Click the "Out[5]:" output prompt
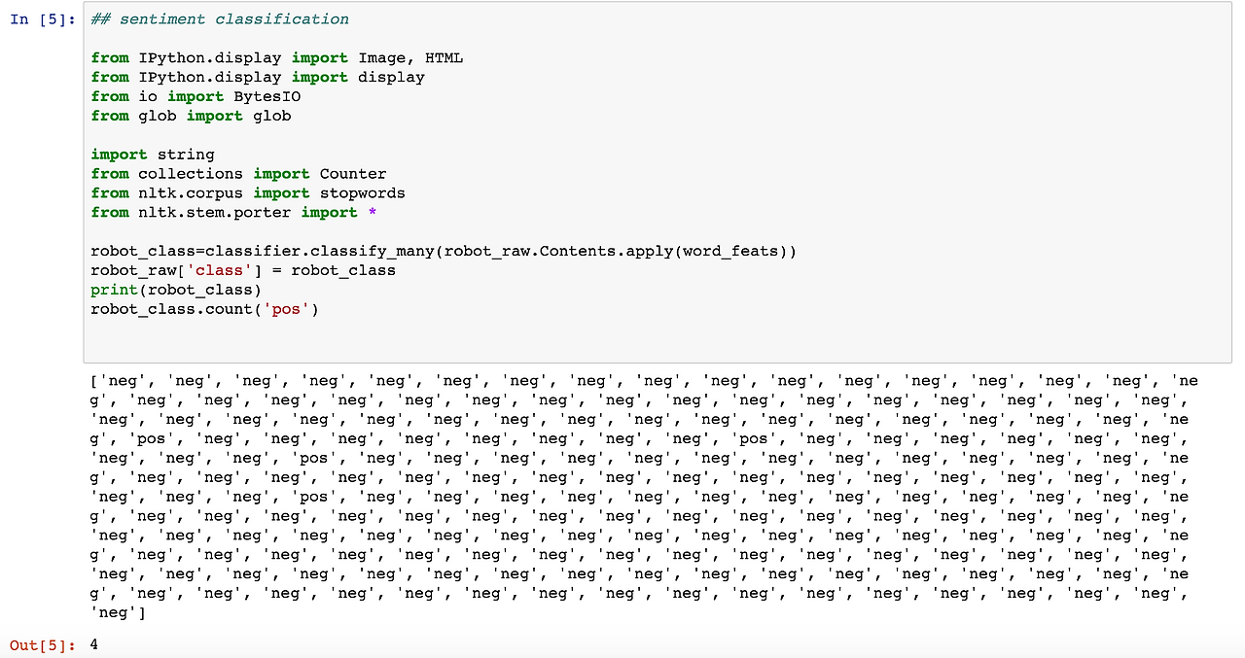 click(x=40, y=644)
